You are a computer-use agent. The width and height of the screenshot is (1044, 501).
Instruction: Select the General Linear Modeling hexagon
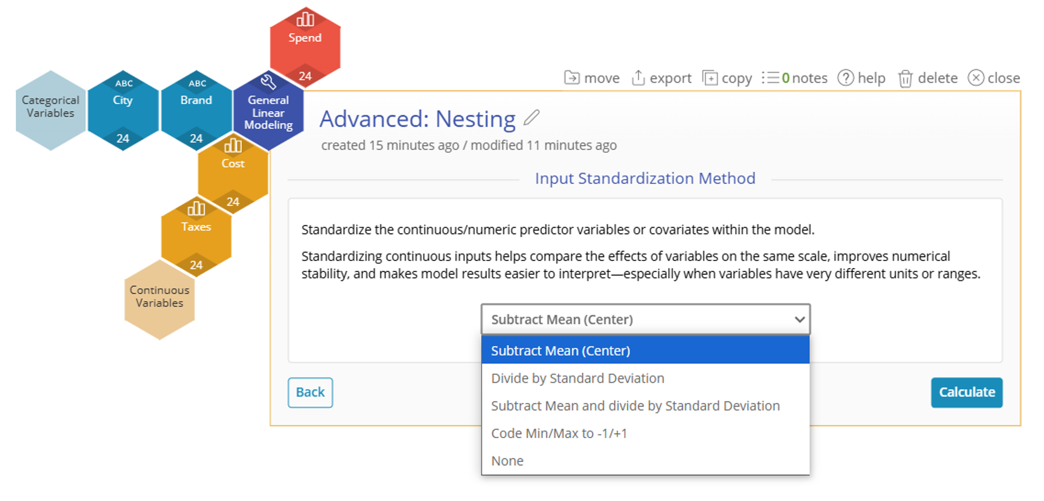[x=268, y=112]
